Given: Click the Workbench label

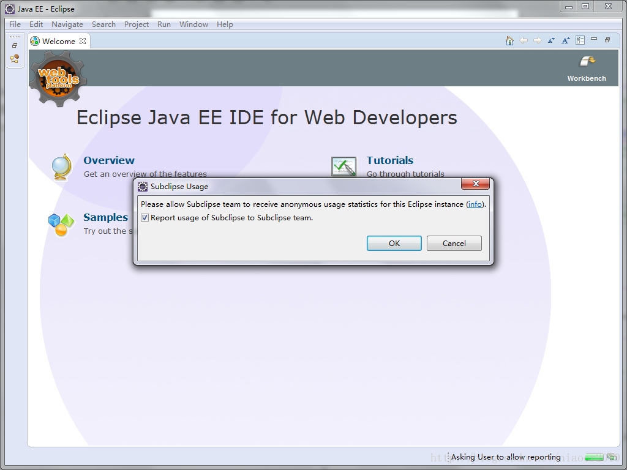Looking at the screenshot, I should [587, 78].
